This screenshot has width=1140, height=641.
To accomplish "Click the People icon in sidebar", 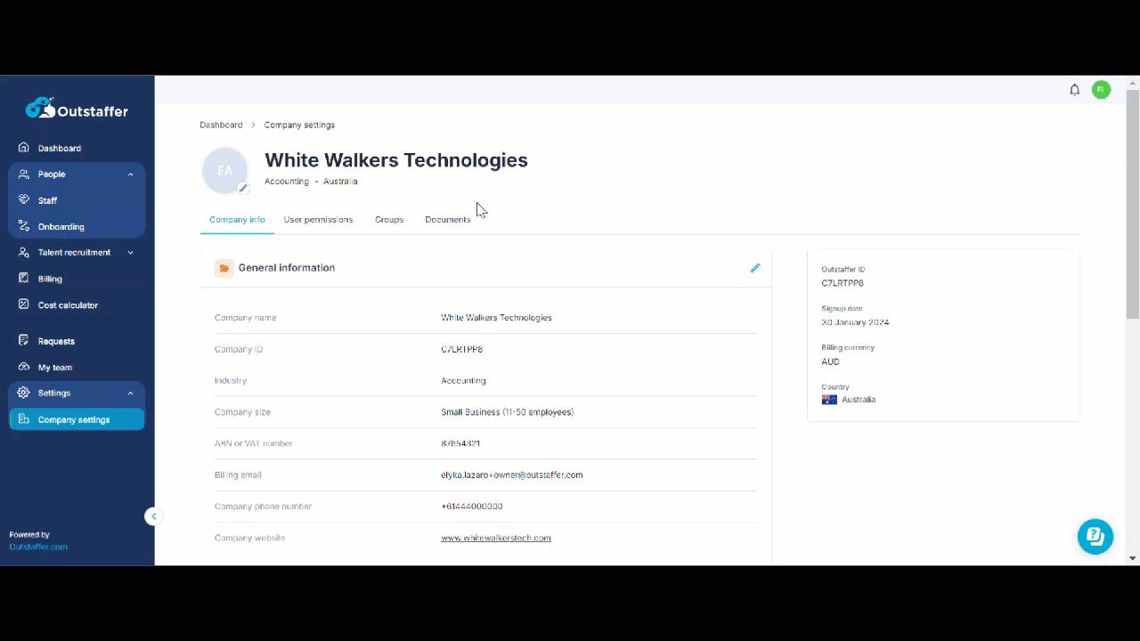I will click(x=24, y=174).
